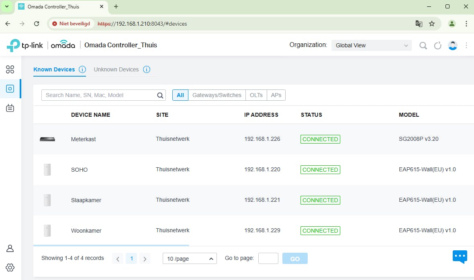The width and height of the screenshot is (474, 280).
Task: Click the MODEL column header
Action: click(409, 115)
